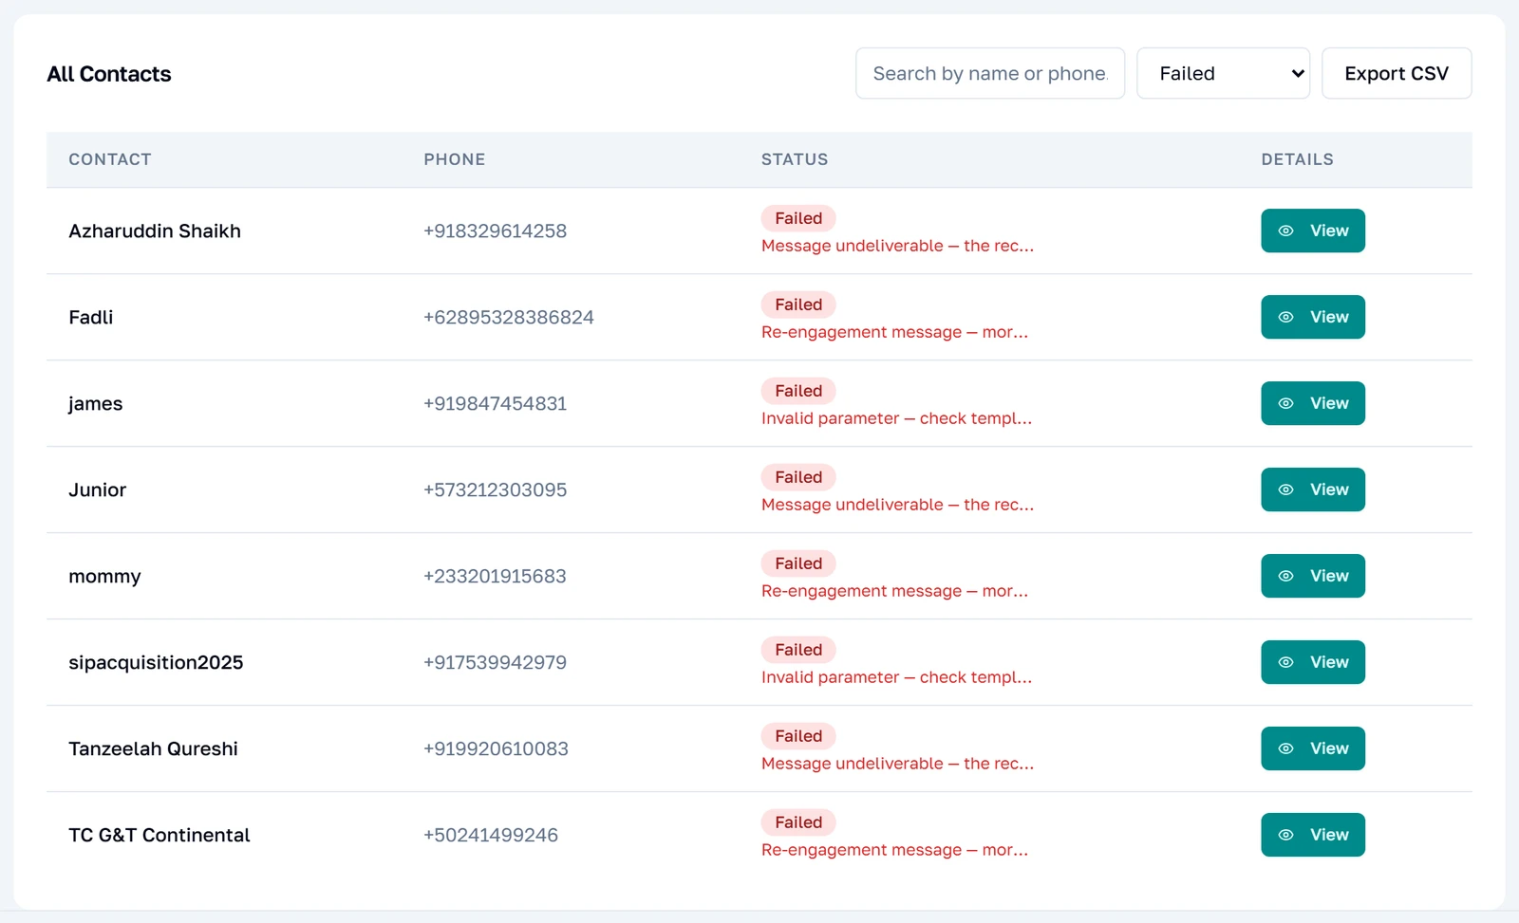Click the STATUS column header

coord(795,159)
